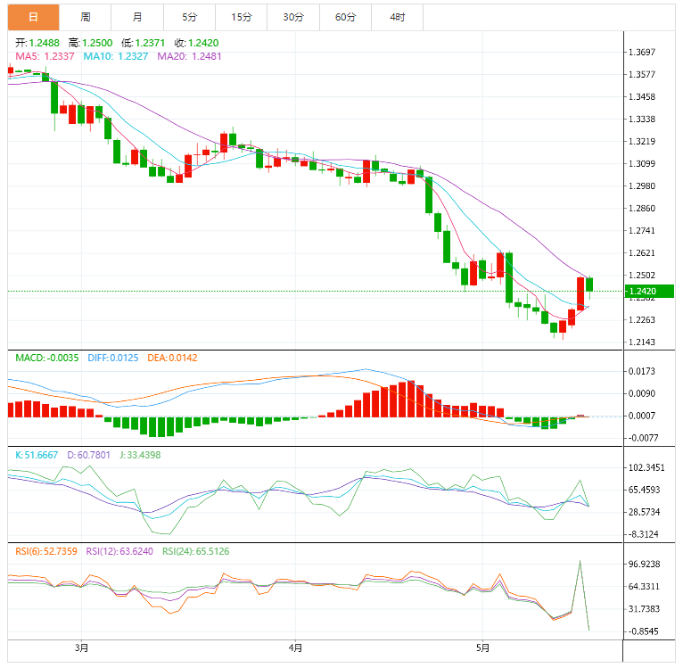Click the tallest red MACD histogram bar

pyautogui.click(x=411, y=399)
